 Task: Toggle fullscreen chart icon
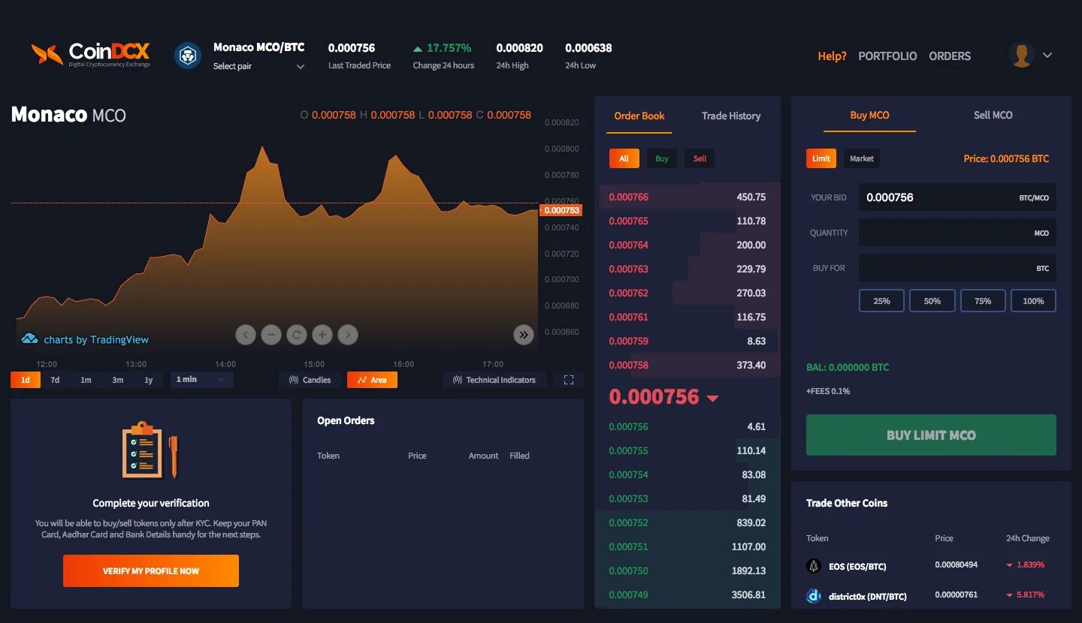pyautogui.click(x=569, y=380)
